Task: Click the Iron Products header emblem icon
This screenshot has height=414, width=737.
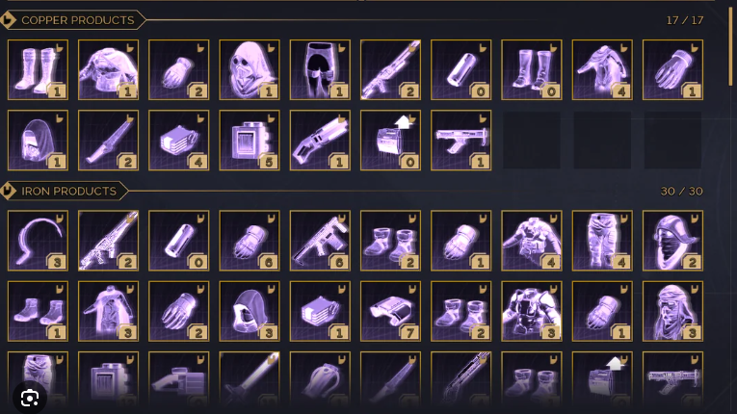Action: [x=8, y=191]
